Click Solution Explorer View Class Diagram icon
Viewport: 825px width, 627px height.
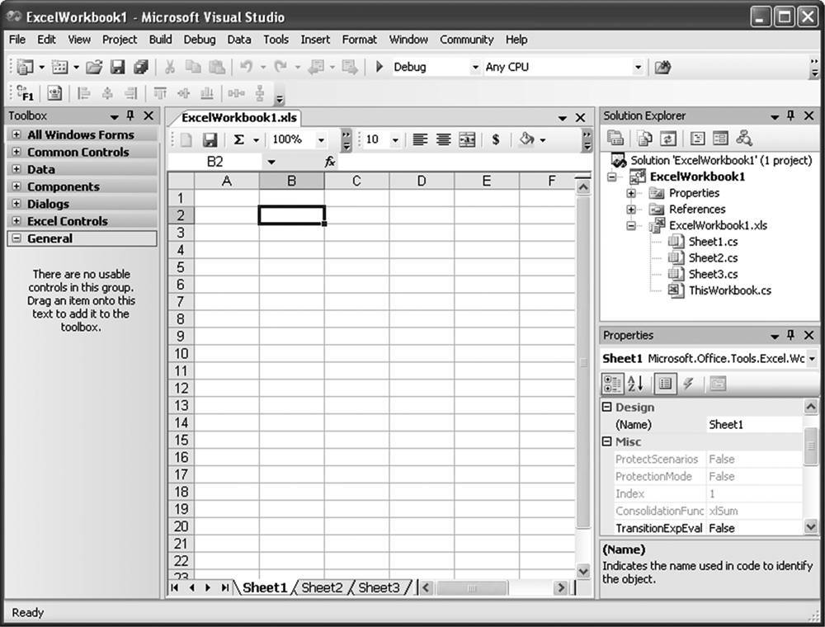(x=744, y=139)
